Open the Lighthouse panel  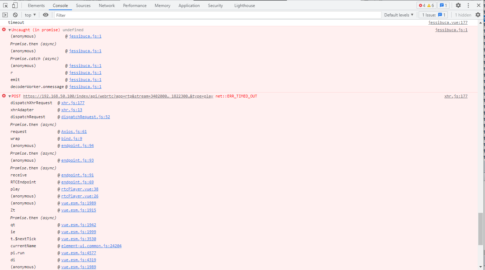pyautogui.click(x=244, y=5)
